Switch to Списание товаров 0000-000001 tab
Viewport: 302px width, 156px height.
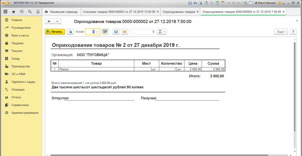click(x=119, y=12)
